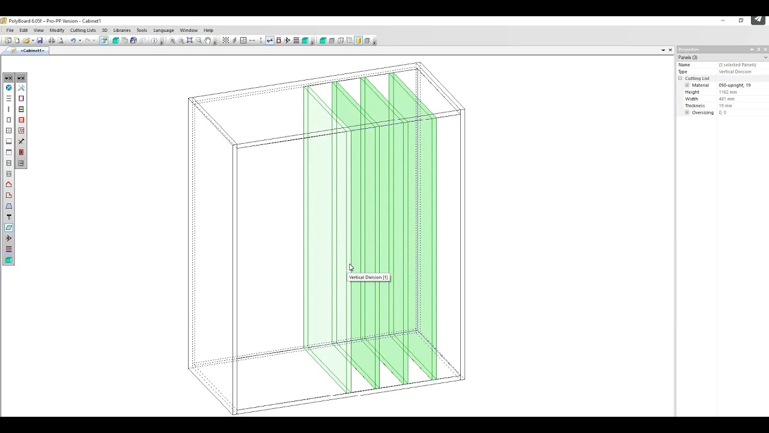769x433 pixels.
Task: Click the crossed tools icon in second palette
Action: click(21, 88)
